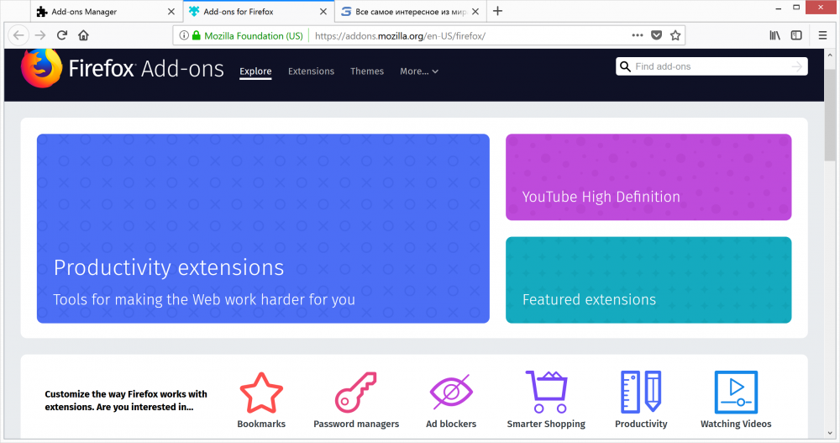Toggle the sidebar view
This screenshot has width=840, height=443.
[796, 35]
